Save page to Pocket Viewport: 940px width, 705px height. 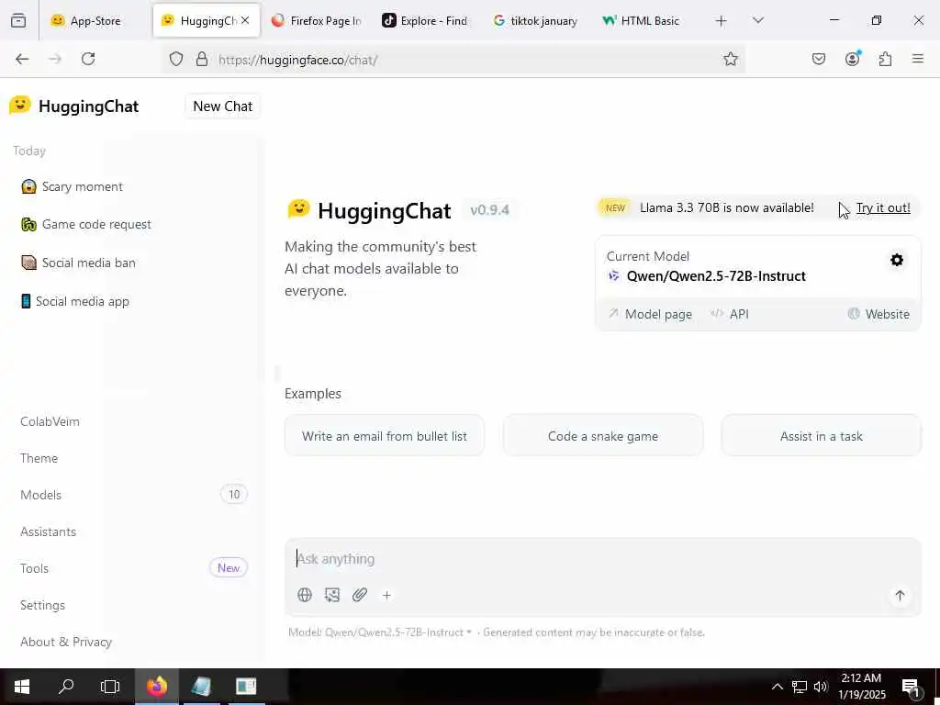pos(818,59)
